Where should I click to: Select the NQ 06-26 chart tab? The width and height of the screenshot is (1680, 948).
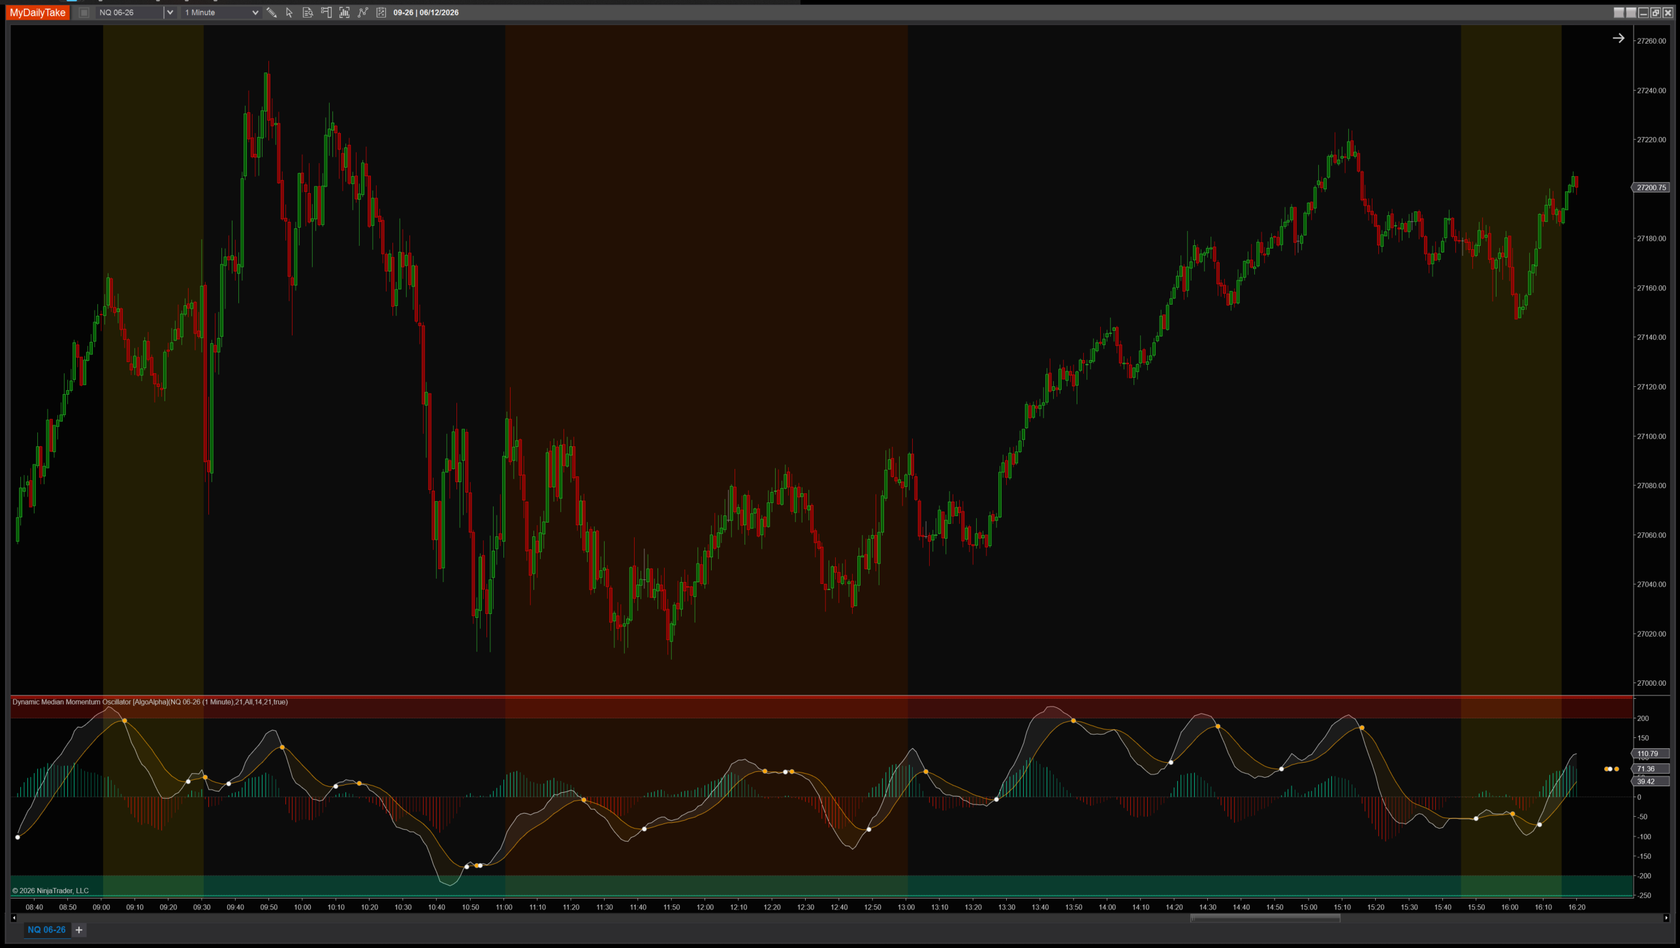[46, 930]
